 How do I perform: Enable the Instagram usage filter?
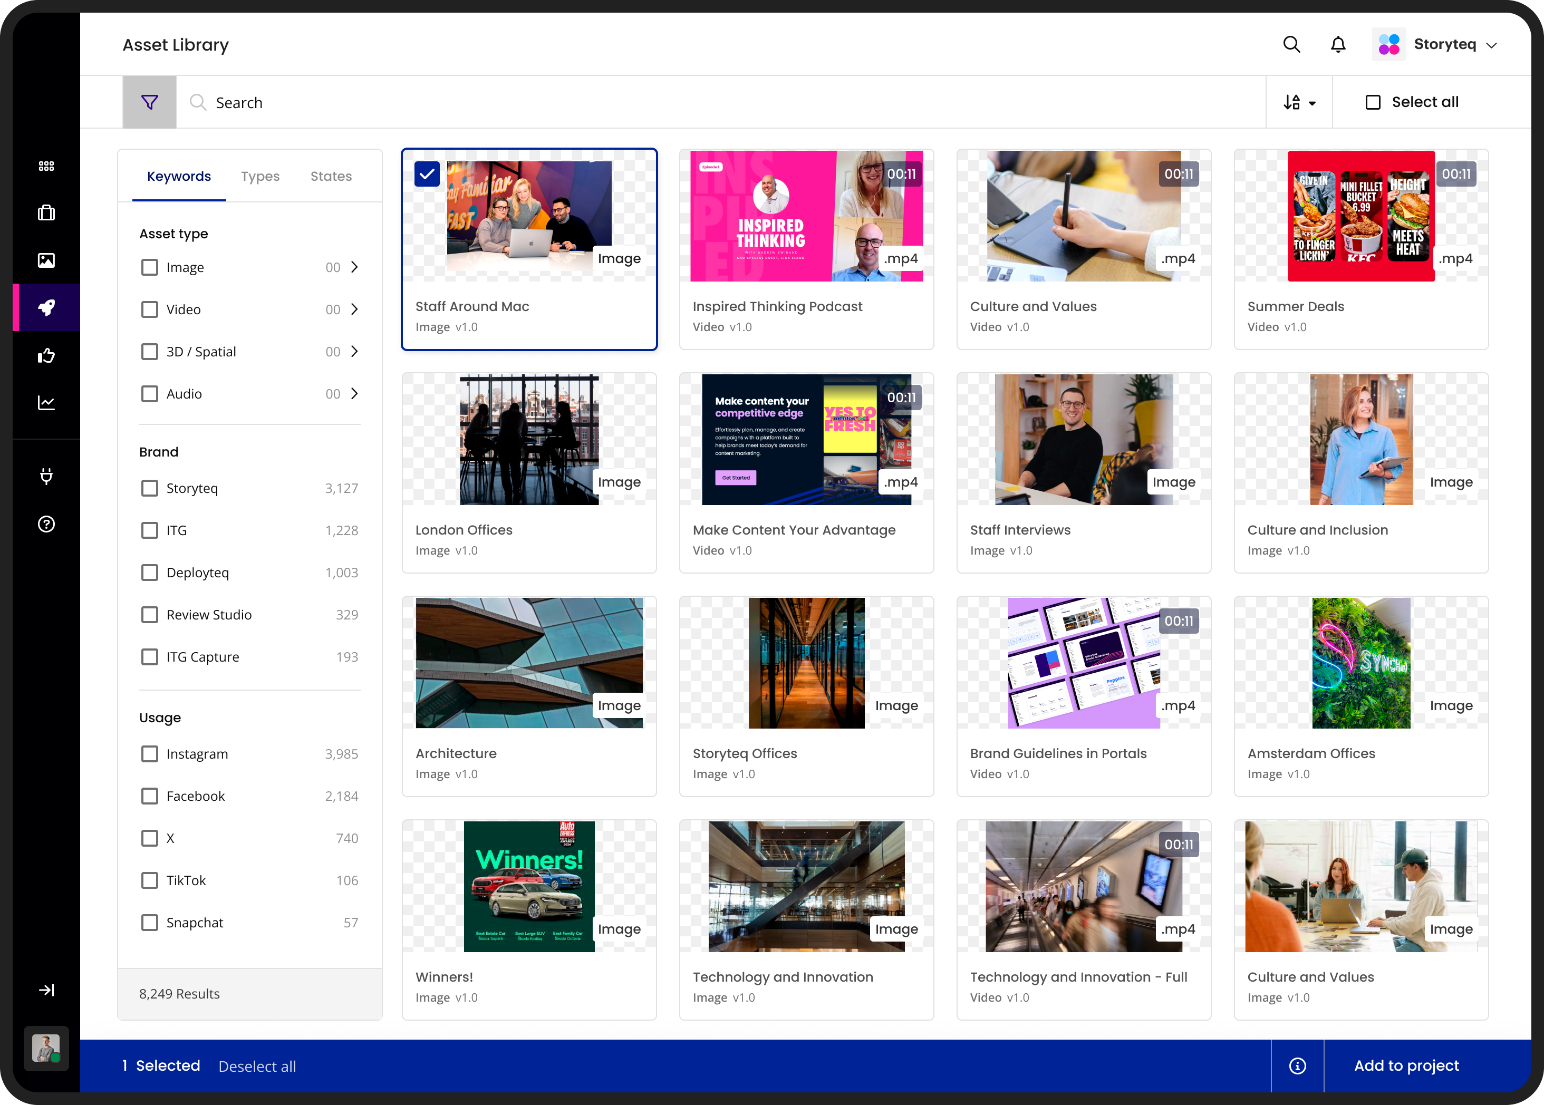(150, 754)
